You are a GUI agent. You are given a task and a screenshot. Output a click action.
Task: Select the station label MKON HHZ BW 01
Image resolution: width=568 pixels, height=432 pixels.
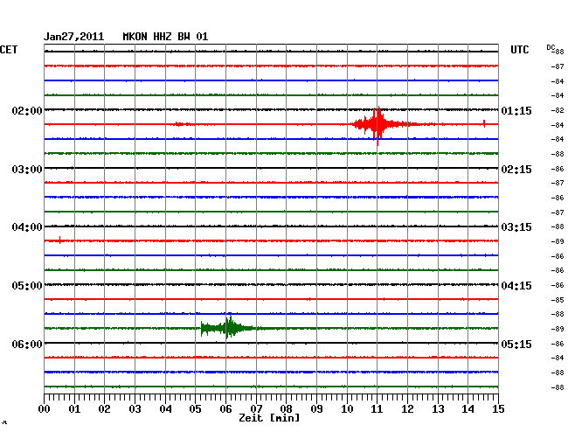[165, 37]
